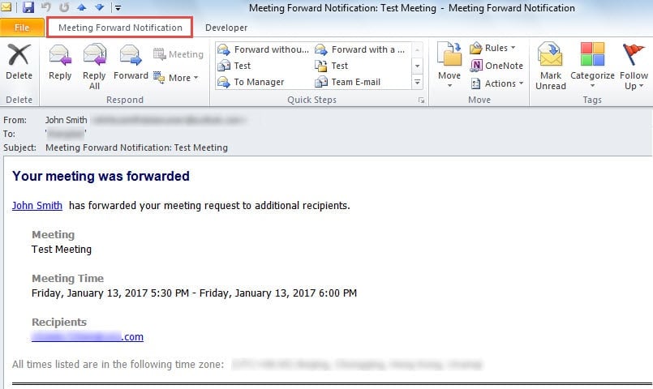Open the blurred recipient email link ending .com
Image resolution: width=653 pixels, height=389 pixels.
[88, 336]
